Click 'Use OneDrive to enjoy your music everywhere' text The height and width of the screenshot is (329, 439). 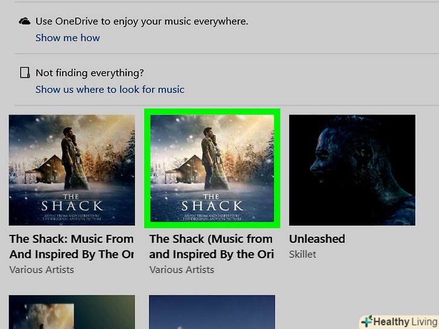coord(142,22)
